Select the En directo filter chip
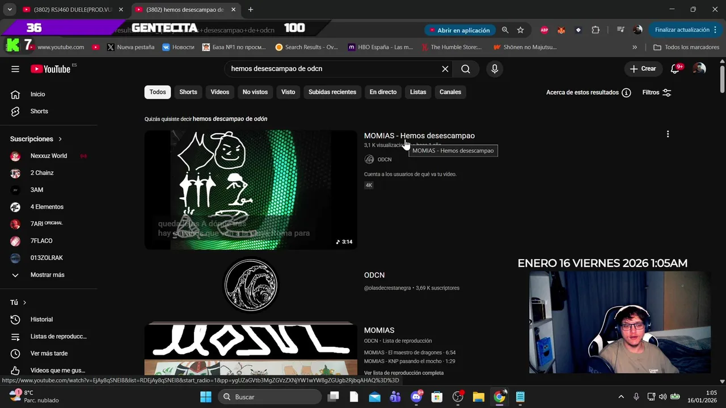This screenshot has width=726, height=408. (383, 92)
